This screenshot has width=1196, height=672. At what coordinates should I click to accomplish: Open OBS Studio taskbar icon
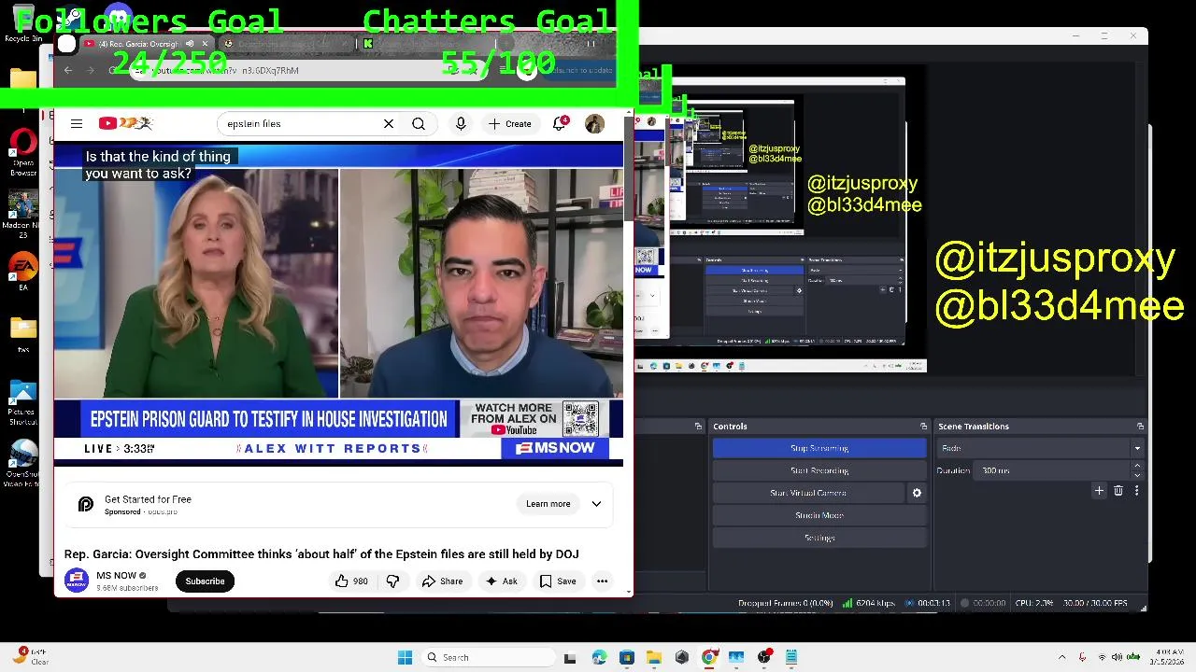click(764, 657)
